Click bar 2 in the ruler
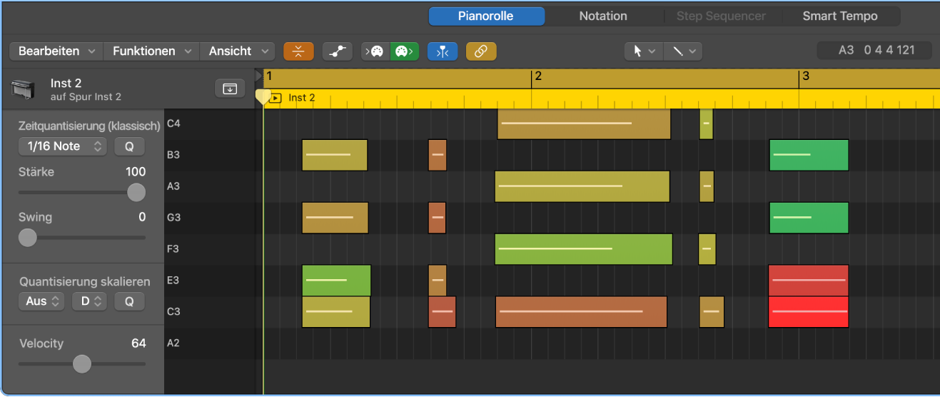Screen dimensions: 940x397 point(538,76)
